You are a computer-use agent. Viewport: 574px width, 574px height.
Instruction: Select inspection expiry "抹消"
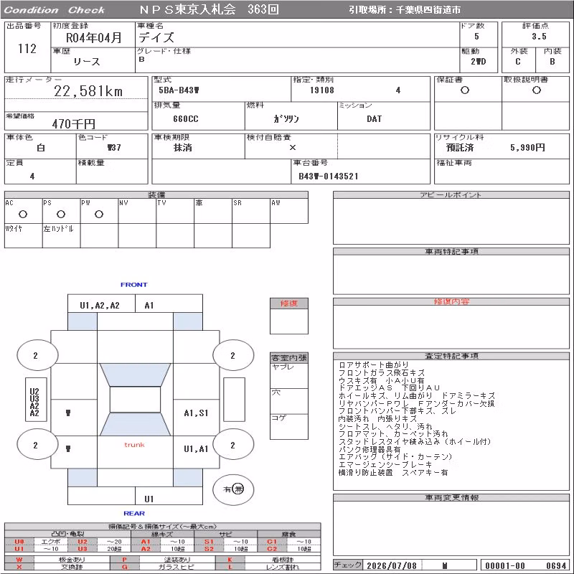[x=182, y=148]
